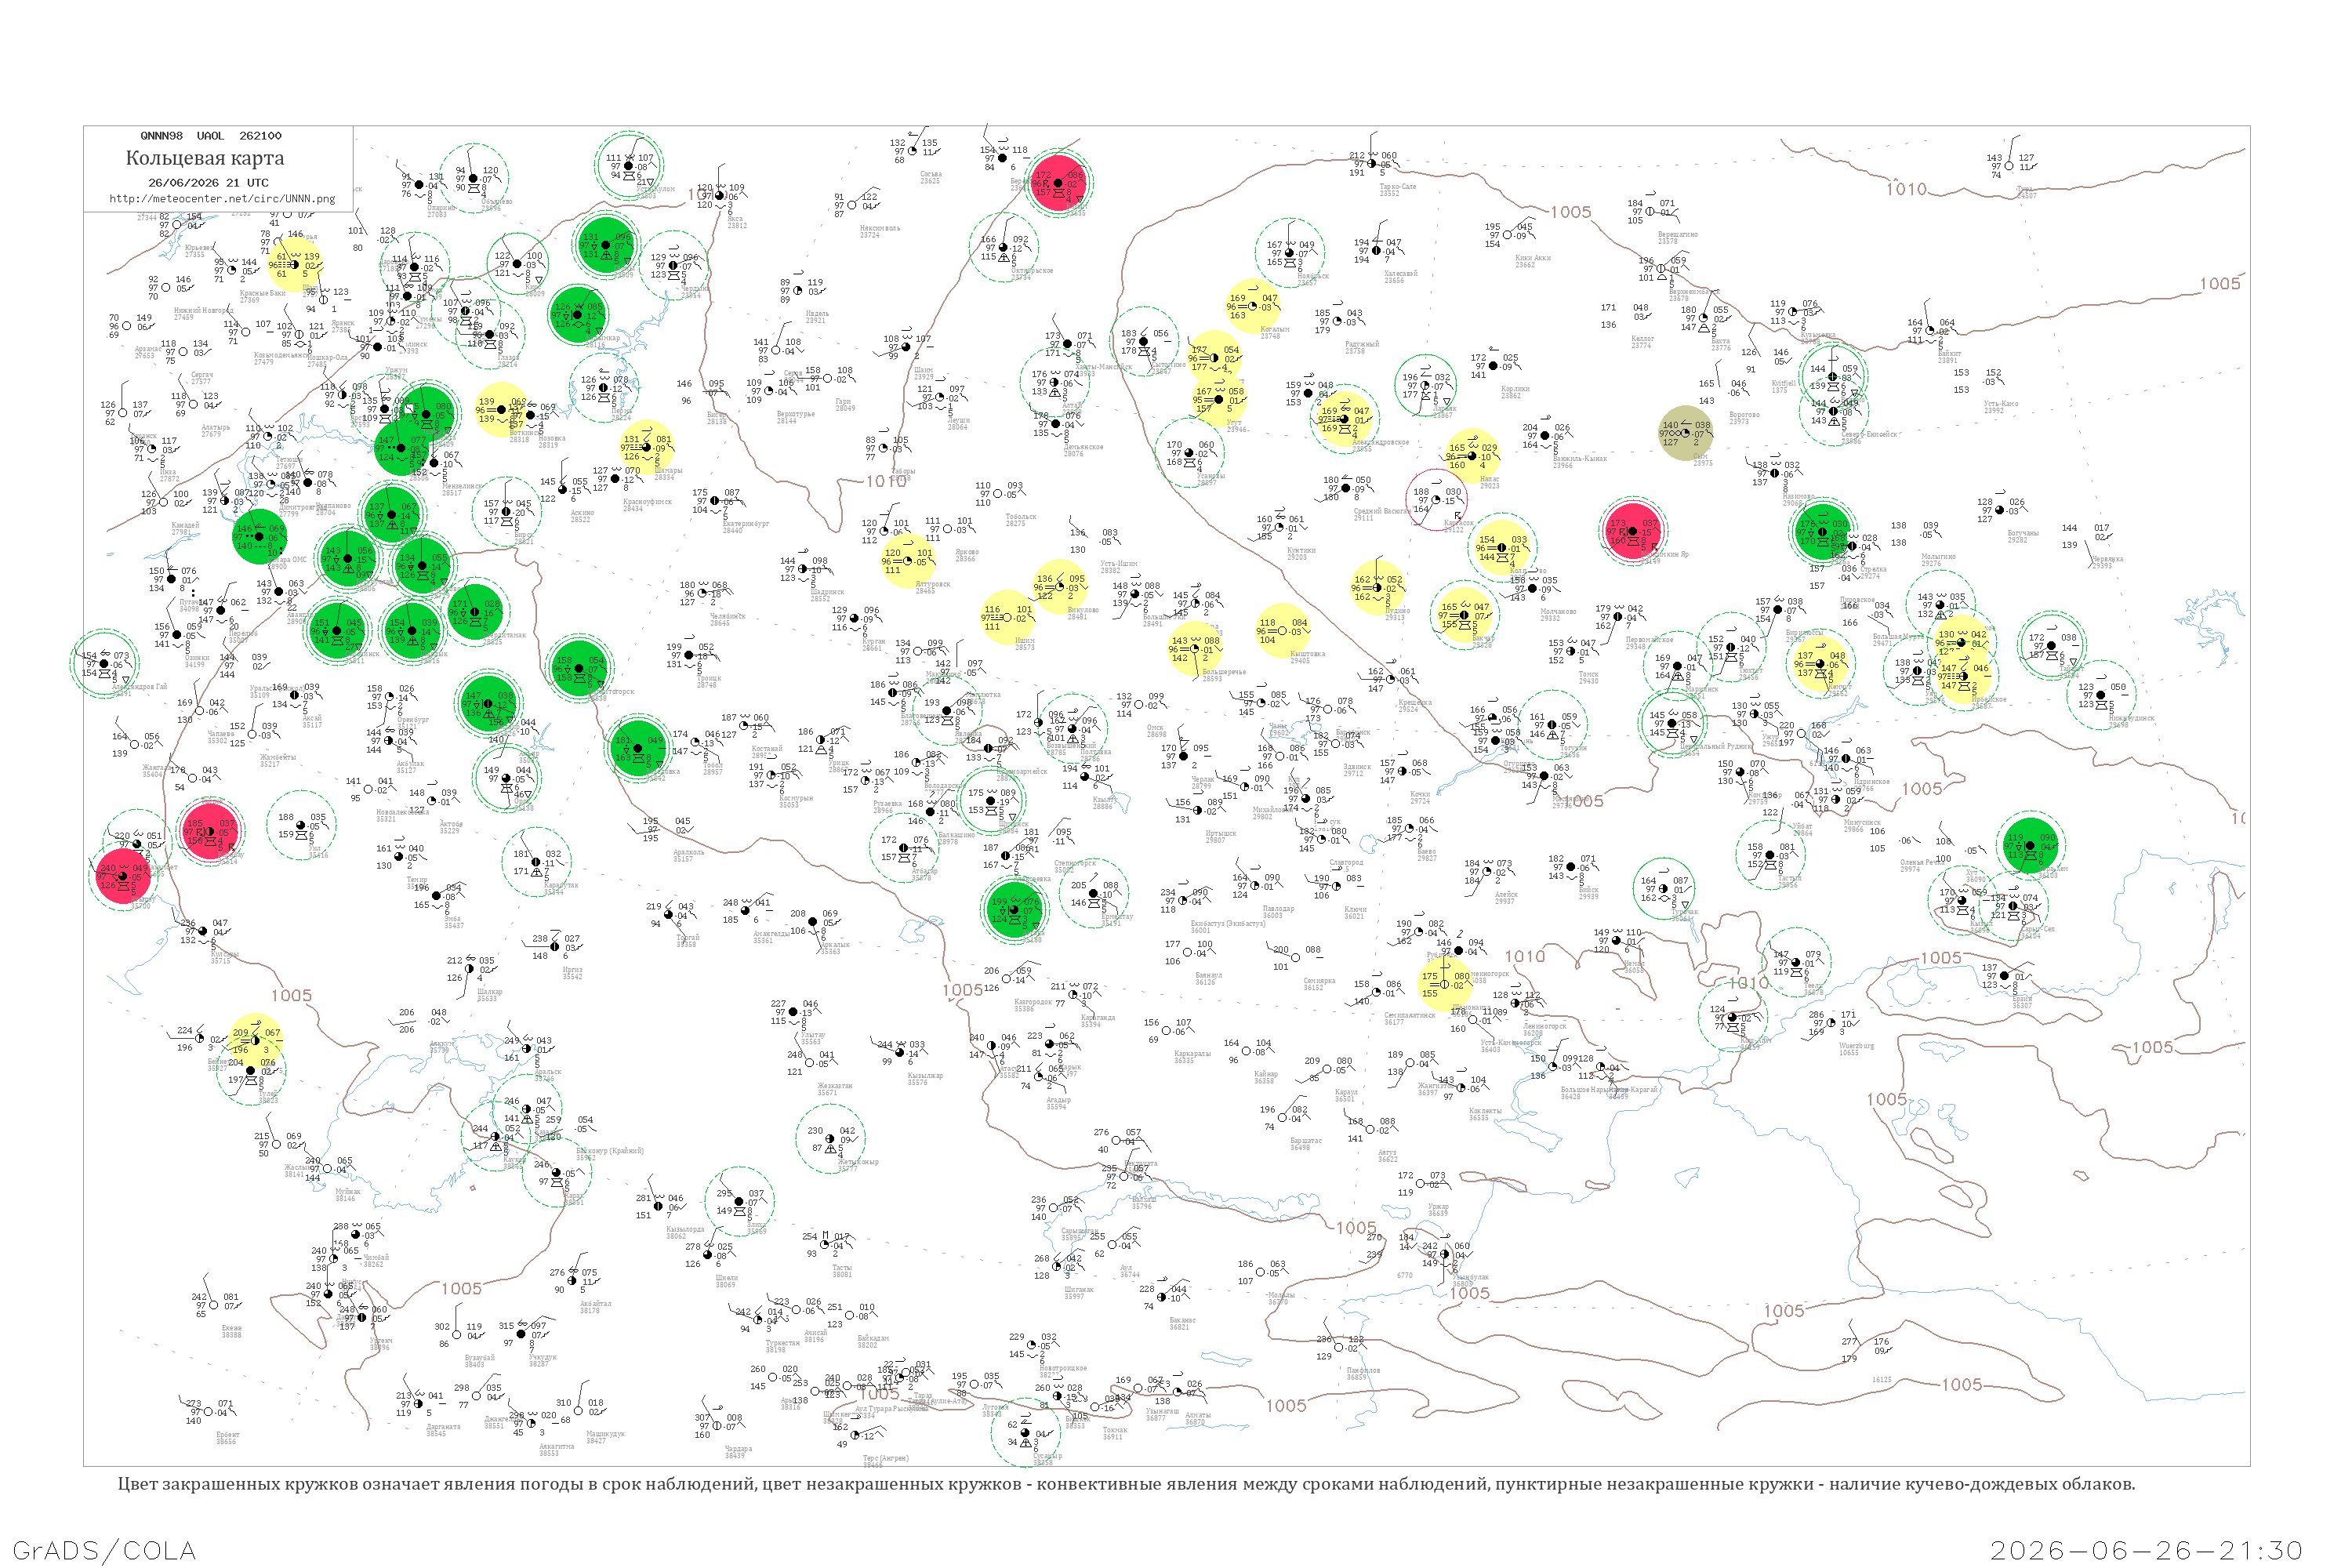
Task: Click the station label "Ворогово"
Action: tap(1744, 417)
